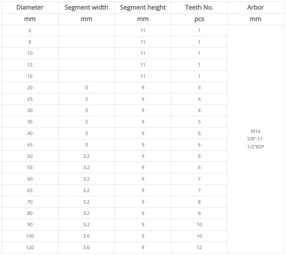Click teeth number 12 cell

pyautogui.click(x=199, y=247)
